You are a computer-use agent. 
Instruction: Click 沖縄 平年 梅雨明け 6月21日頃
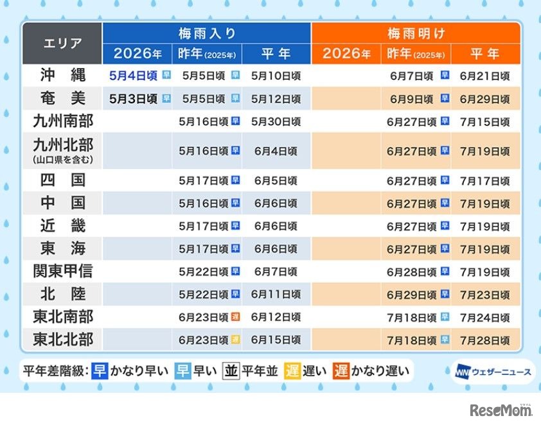485,76
